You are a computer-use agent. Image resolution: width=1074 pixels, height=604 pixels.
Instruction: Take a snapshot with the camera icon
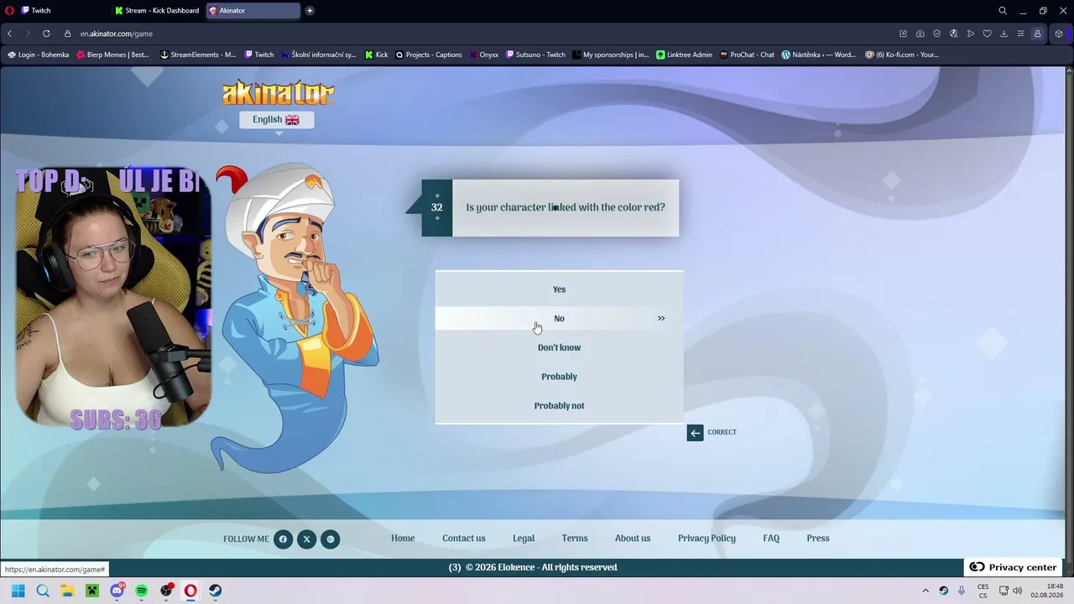tap(920, 34)
